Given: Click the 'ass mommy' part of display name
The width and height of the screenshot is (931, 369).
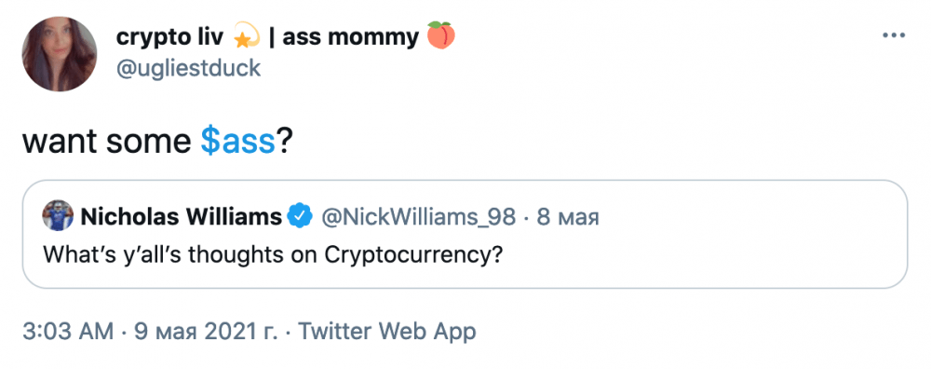Looking at the screenshot, I should click(x=350, y=37).
